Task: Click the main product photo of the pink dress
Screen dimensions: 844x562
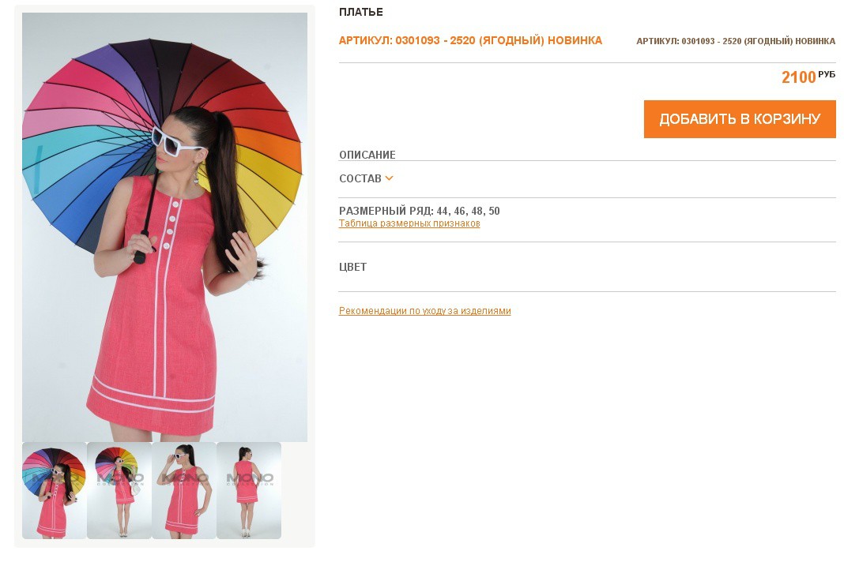Action: (164, 227)
